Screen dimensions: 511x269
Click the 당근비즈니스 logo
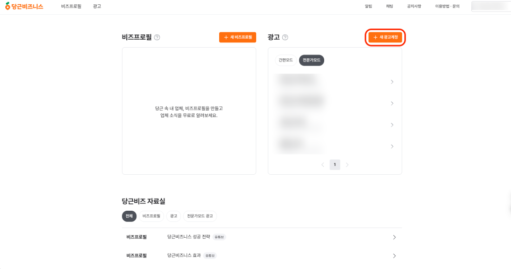coord(24,6)
